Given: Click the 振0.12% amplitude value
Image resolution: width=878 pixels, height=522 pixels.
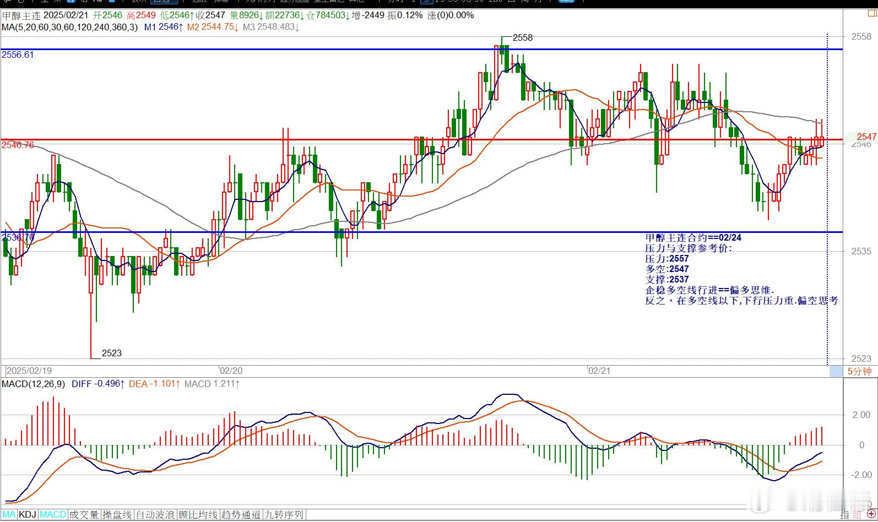Looking at the screenshot, I should pyautogui.click(x=405, y=15).
